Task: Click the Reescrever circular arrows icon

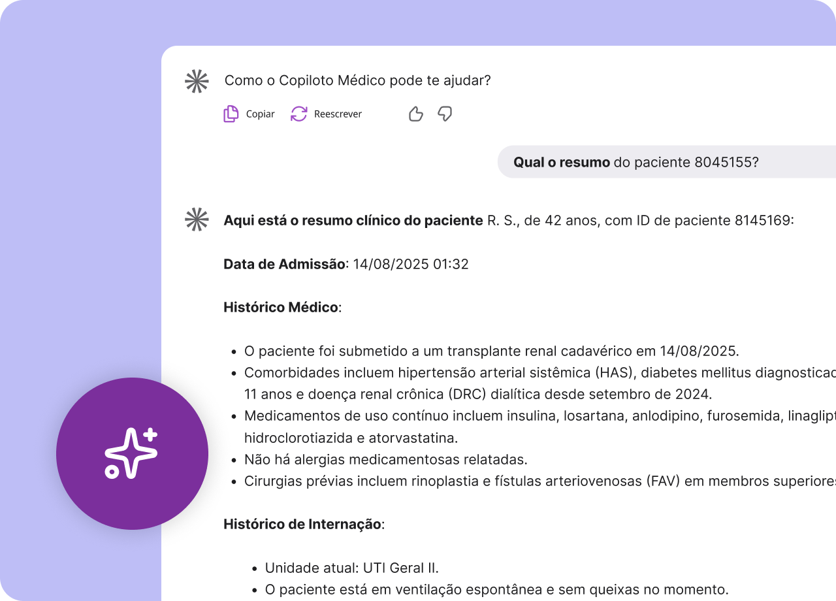Action: coord(299,114)
